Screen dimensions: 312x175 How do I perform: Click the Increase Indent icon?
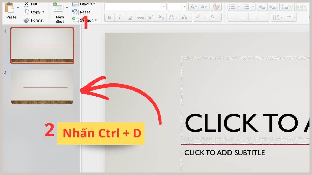(272, 6)
